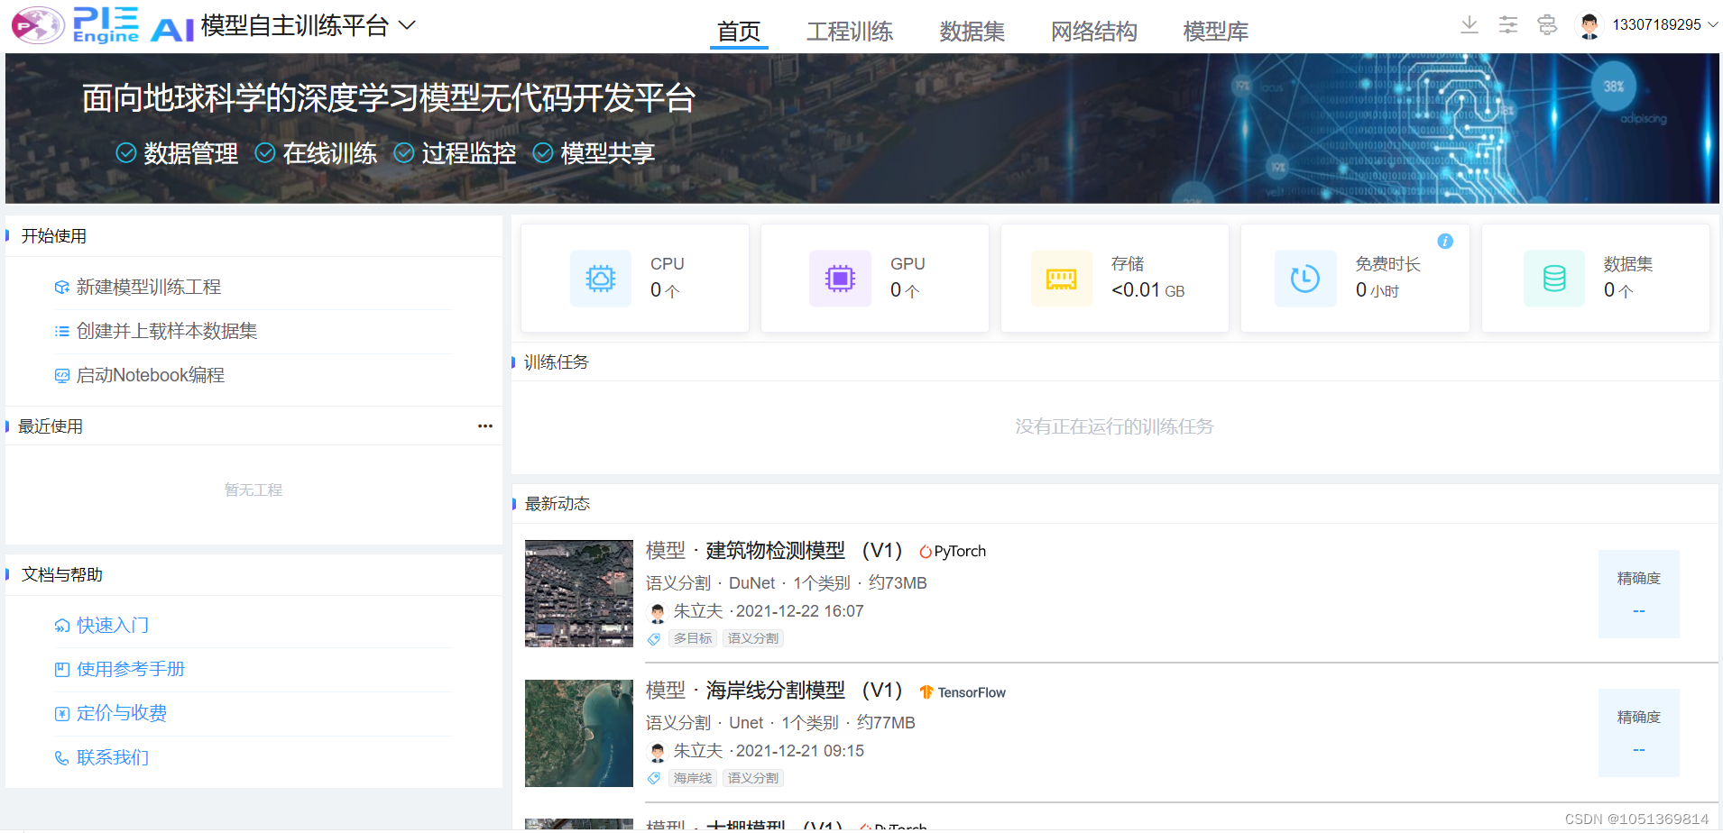Click the 过程监控 banner feature
1723x833 pixels.
coord(456,153)
